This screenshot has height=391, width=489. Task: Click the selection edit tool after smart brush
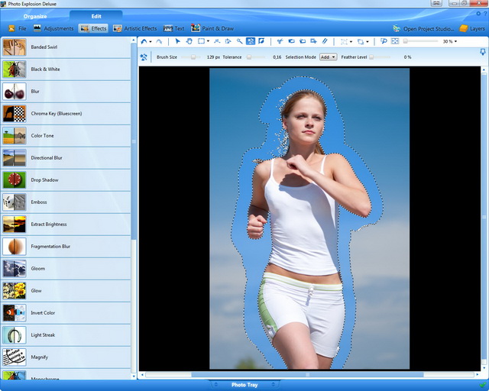[x=261, y=41]
